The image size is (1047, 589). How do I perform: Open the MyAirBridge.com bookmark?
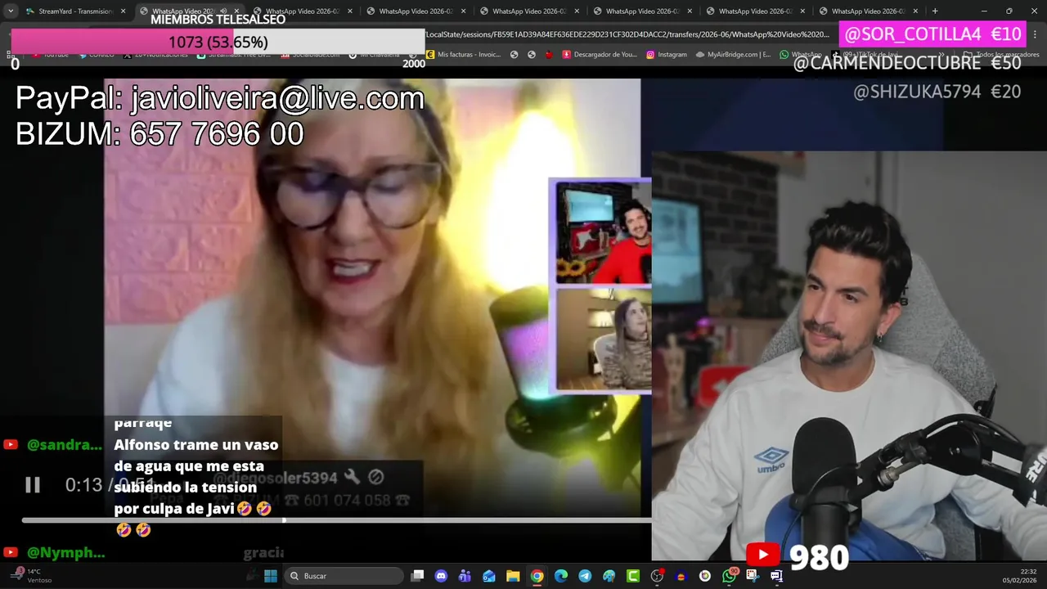click(x=733, y=55)
